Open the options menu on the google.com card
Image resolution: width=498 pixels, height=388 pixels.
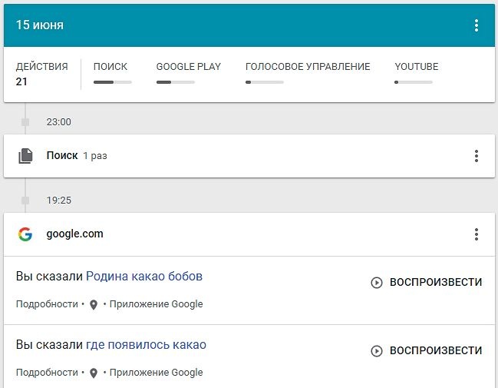[x=476, y=234]
